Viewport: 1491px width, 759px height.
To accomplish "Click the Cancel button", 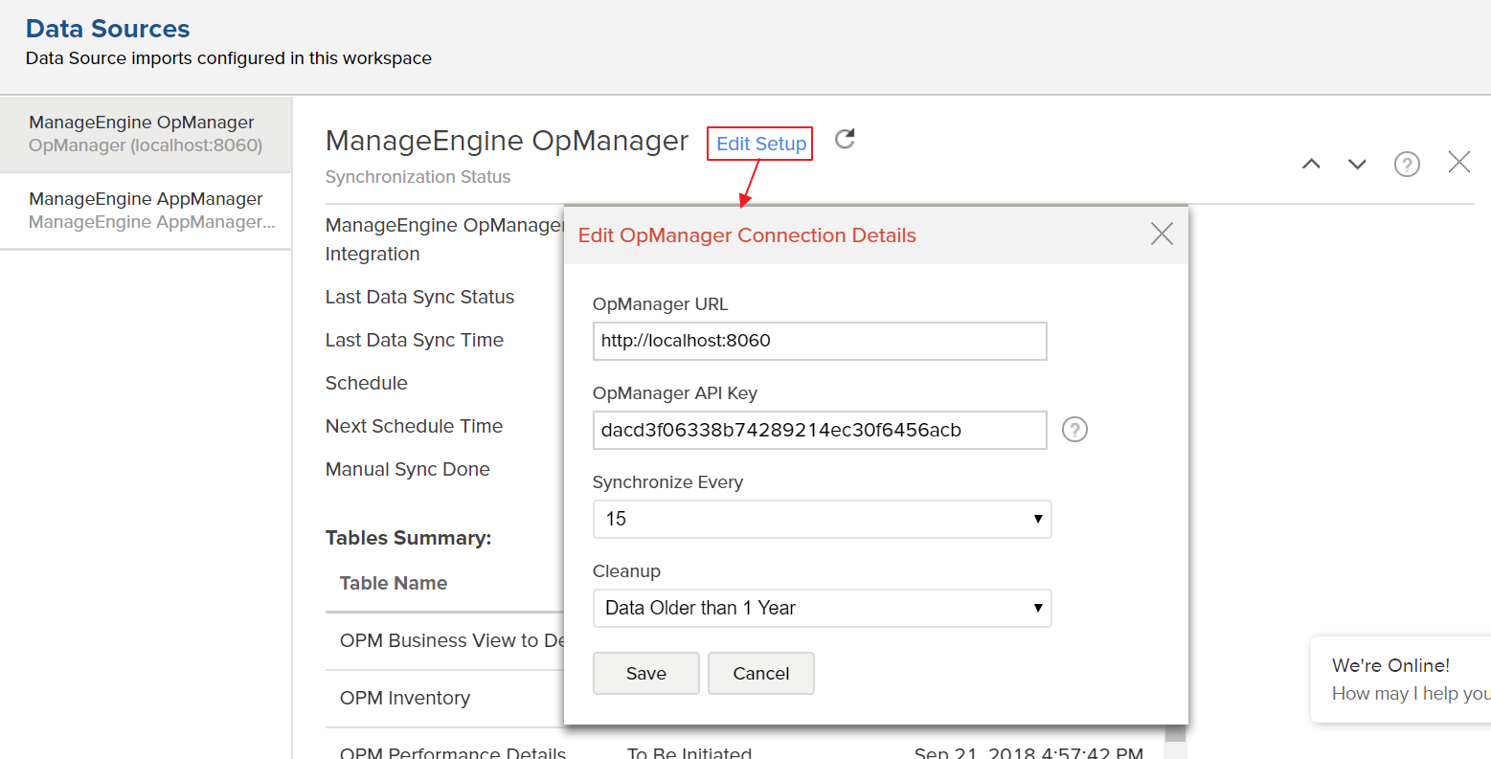I will 761,673.
